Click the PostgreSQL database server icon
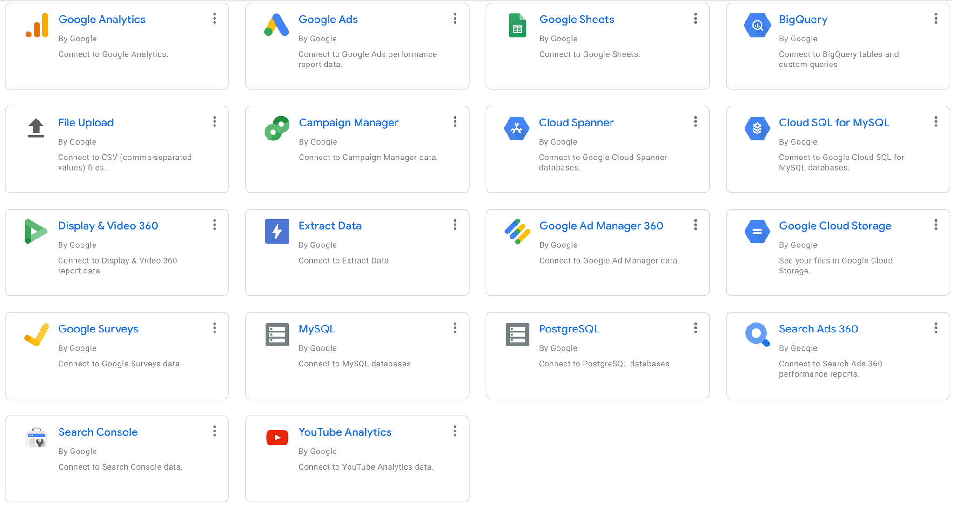This screenshot has width=953, height=505. (x=517, y=335)
